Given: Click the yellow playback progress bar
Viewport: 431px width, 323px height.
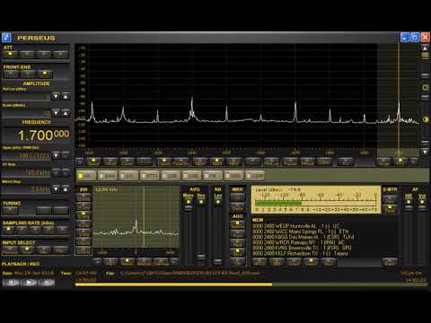Looking at the screenshot, I should (173, 284).
